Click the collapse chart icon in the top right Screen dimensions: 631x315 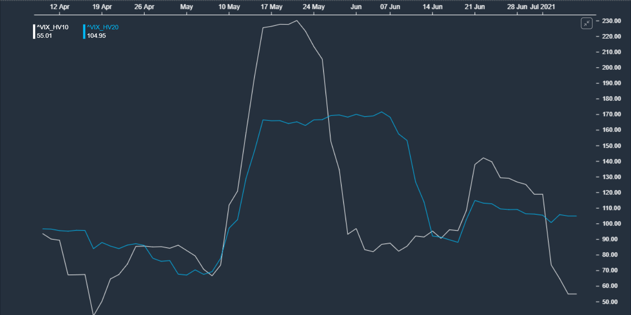pyautogui.click(x=586, y=24)
